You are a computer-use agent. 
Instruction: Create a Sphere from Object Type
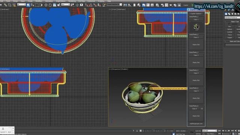(230, 29)
